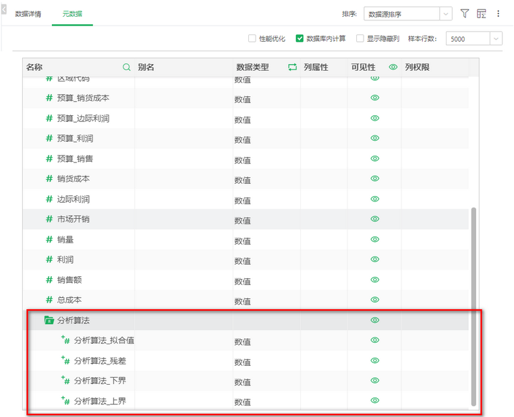Click the # icon of 销售额

pyautogui.click(x=49, y=280)
